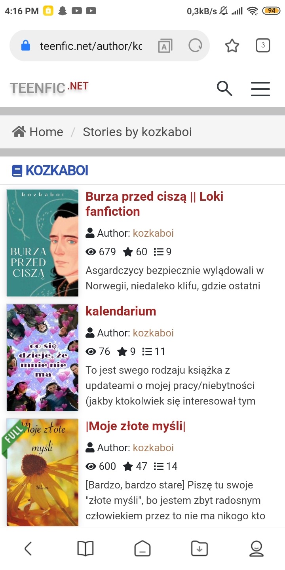The image size is (285, 570).
Task: Reload the page with the refresh icon
Action: point(195,46)
